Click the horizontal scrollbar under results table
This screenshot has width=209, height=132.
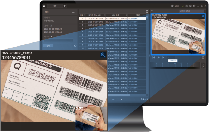coord(119,95)
